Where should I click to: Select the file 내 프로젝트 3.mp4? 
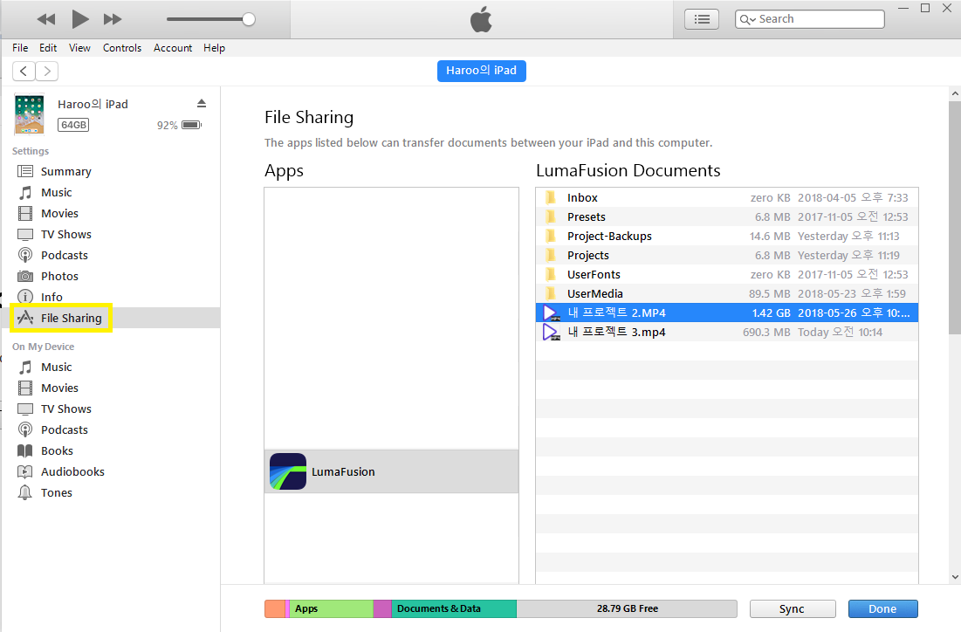[727, 333]
